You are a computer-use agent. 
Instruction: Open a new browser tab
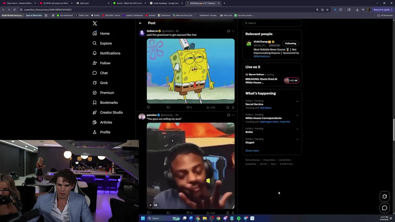tap(224, 3)
